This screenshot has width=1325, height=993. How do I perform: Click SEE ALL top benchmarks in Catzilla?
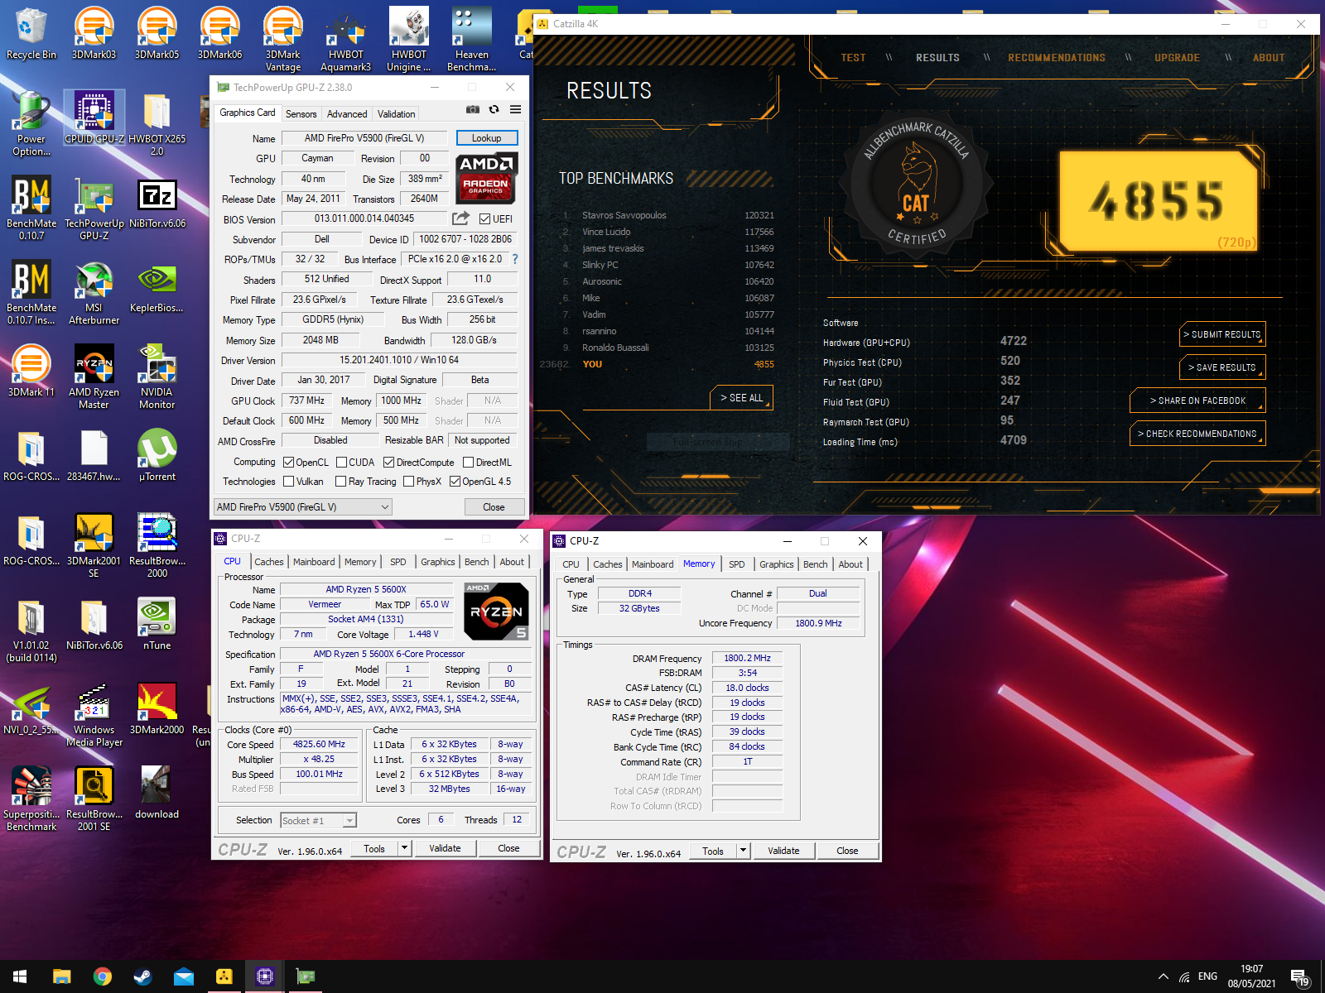point(741,398)
